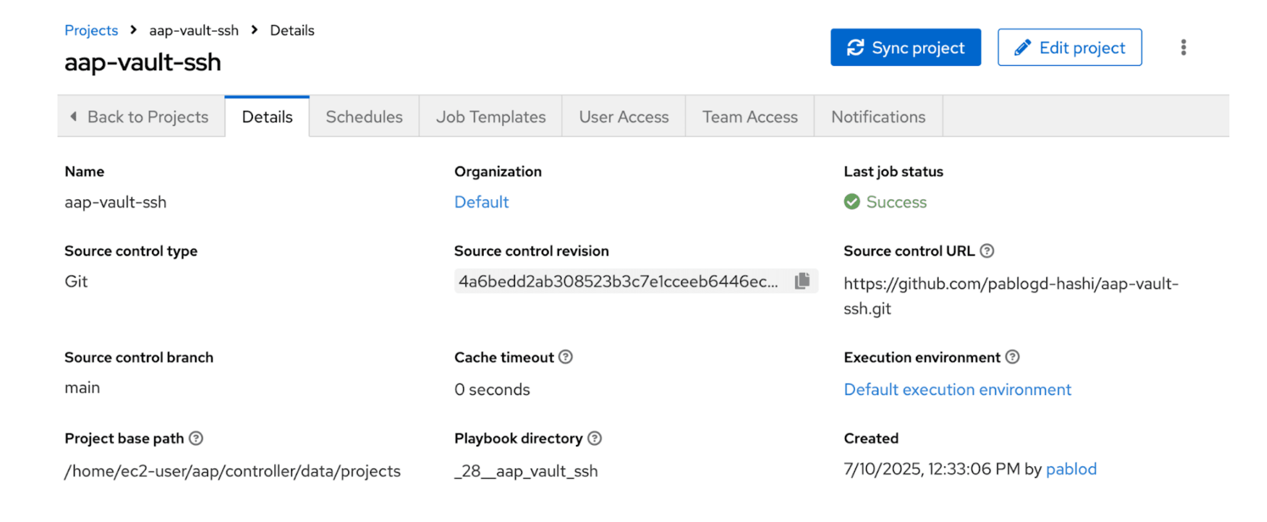
Task: Click Source control URL help icon
Action: [987, 251]
